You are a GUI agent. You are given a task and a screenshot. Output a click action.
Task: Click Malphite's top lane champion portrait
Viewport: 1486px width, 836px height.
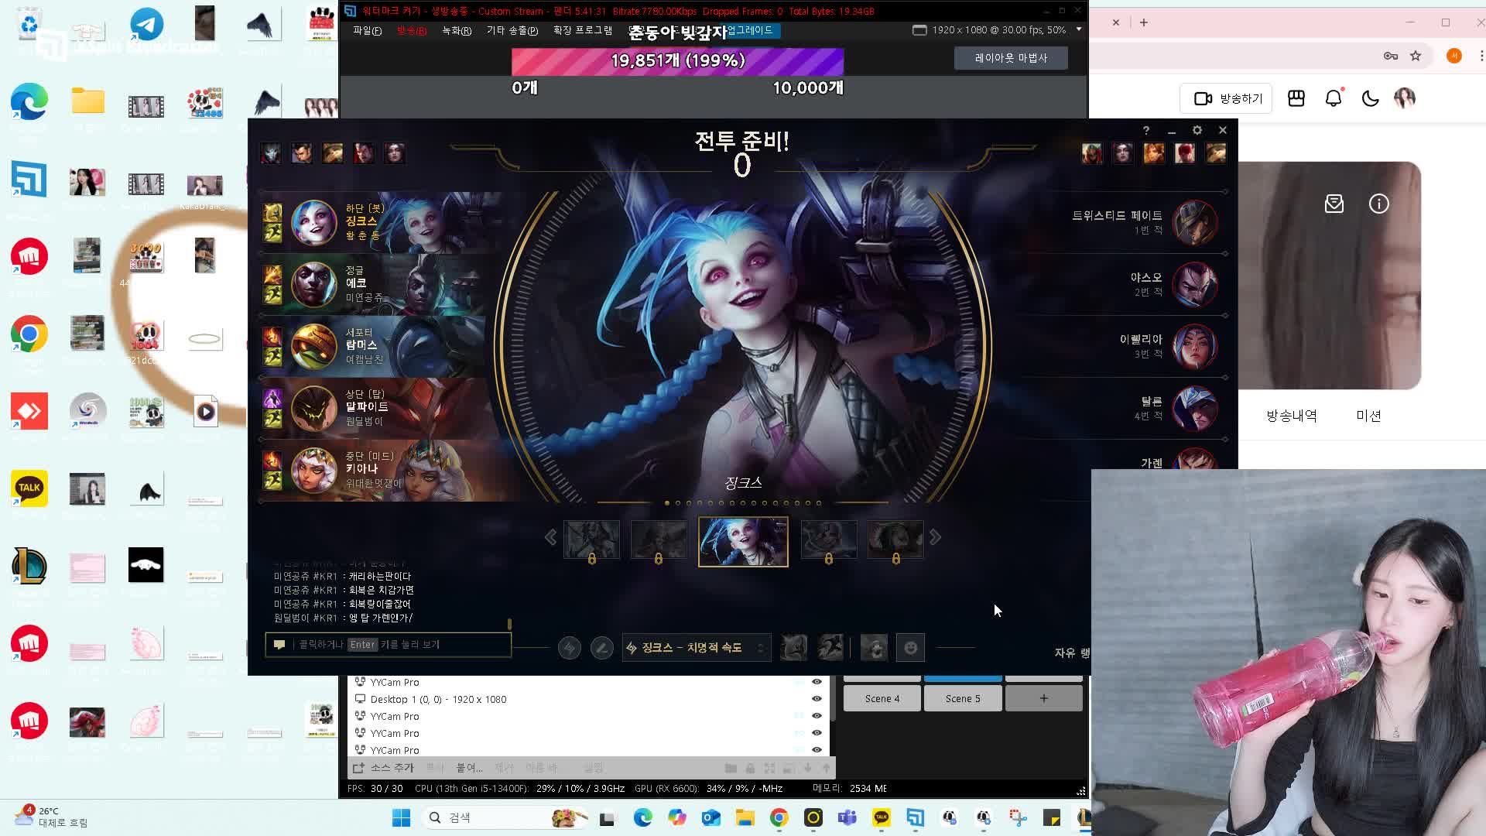(313, 409)
